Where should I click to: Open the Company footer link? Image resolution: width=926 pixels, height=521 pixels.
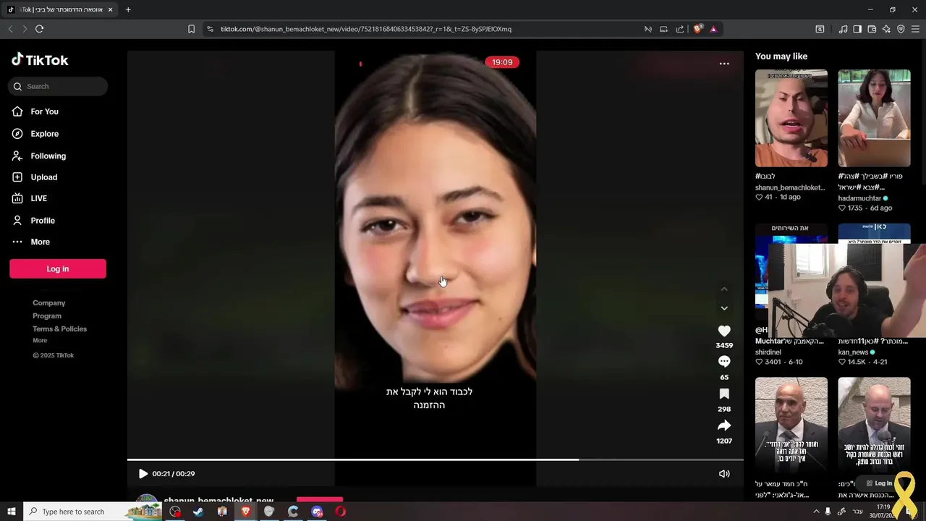coord(48,303)
